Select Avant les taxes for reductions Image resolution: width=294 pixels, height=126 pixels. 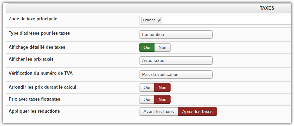coord(159,112)
